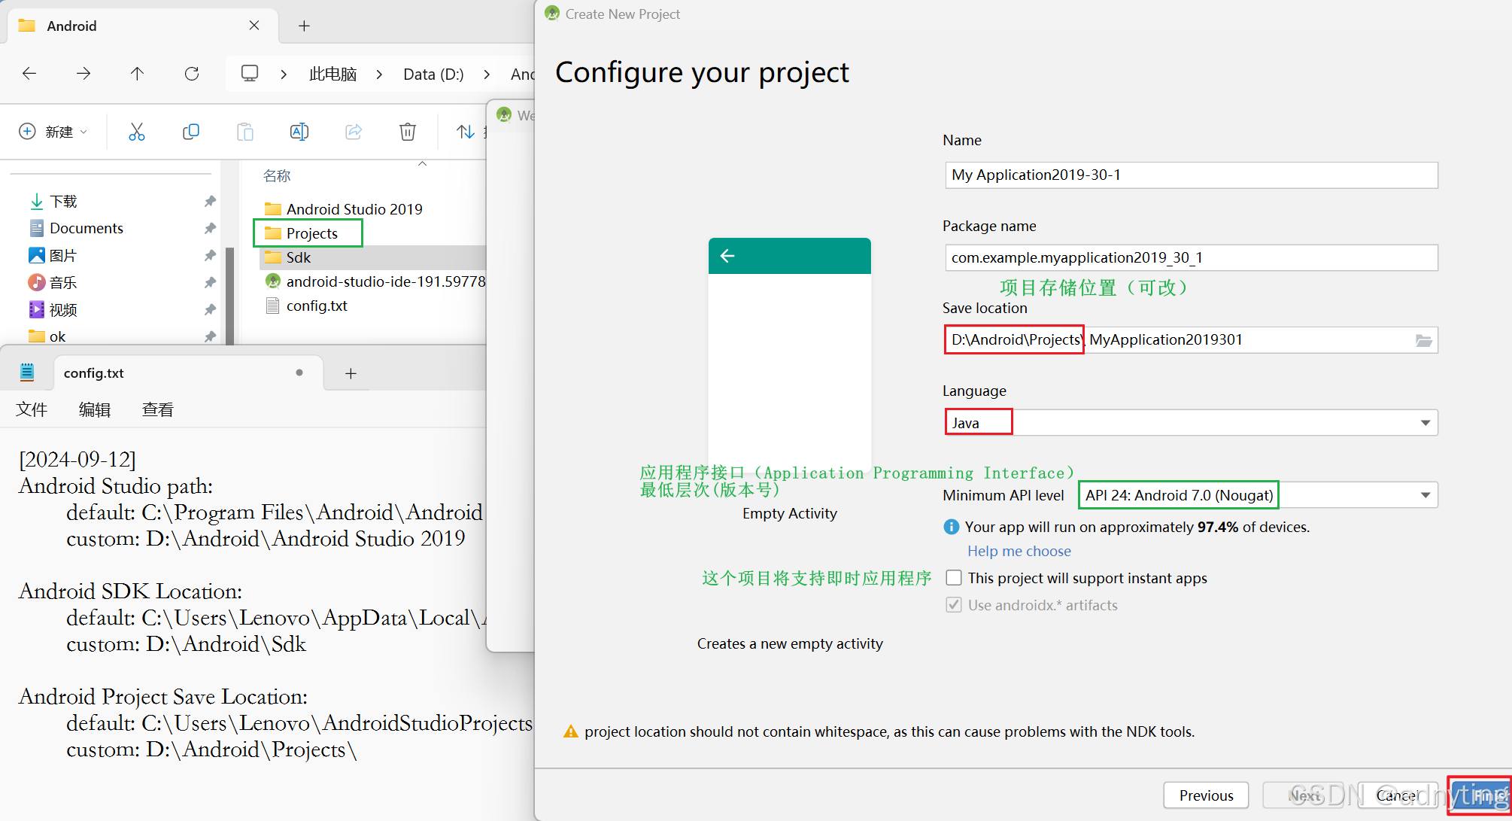Click the browse folder icon in Save location
Viewport: 1512px width, 821px height.
pyautogui.click(x=1423, y=340)
